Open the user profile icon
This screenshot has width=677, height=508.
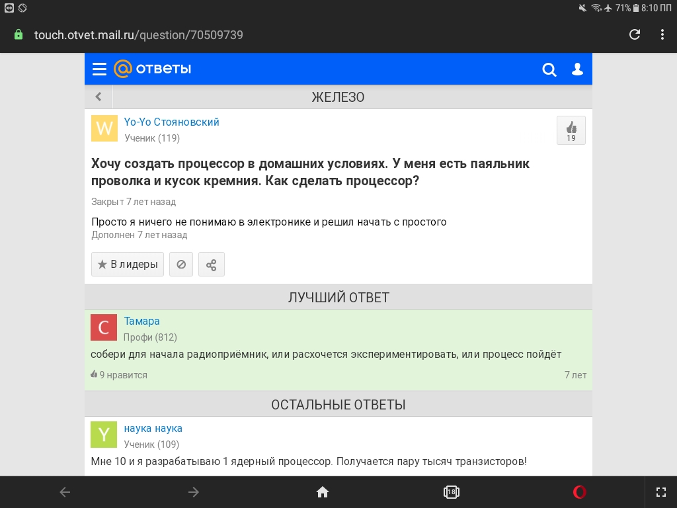(577, 69)
